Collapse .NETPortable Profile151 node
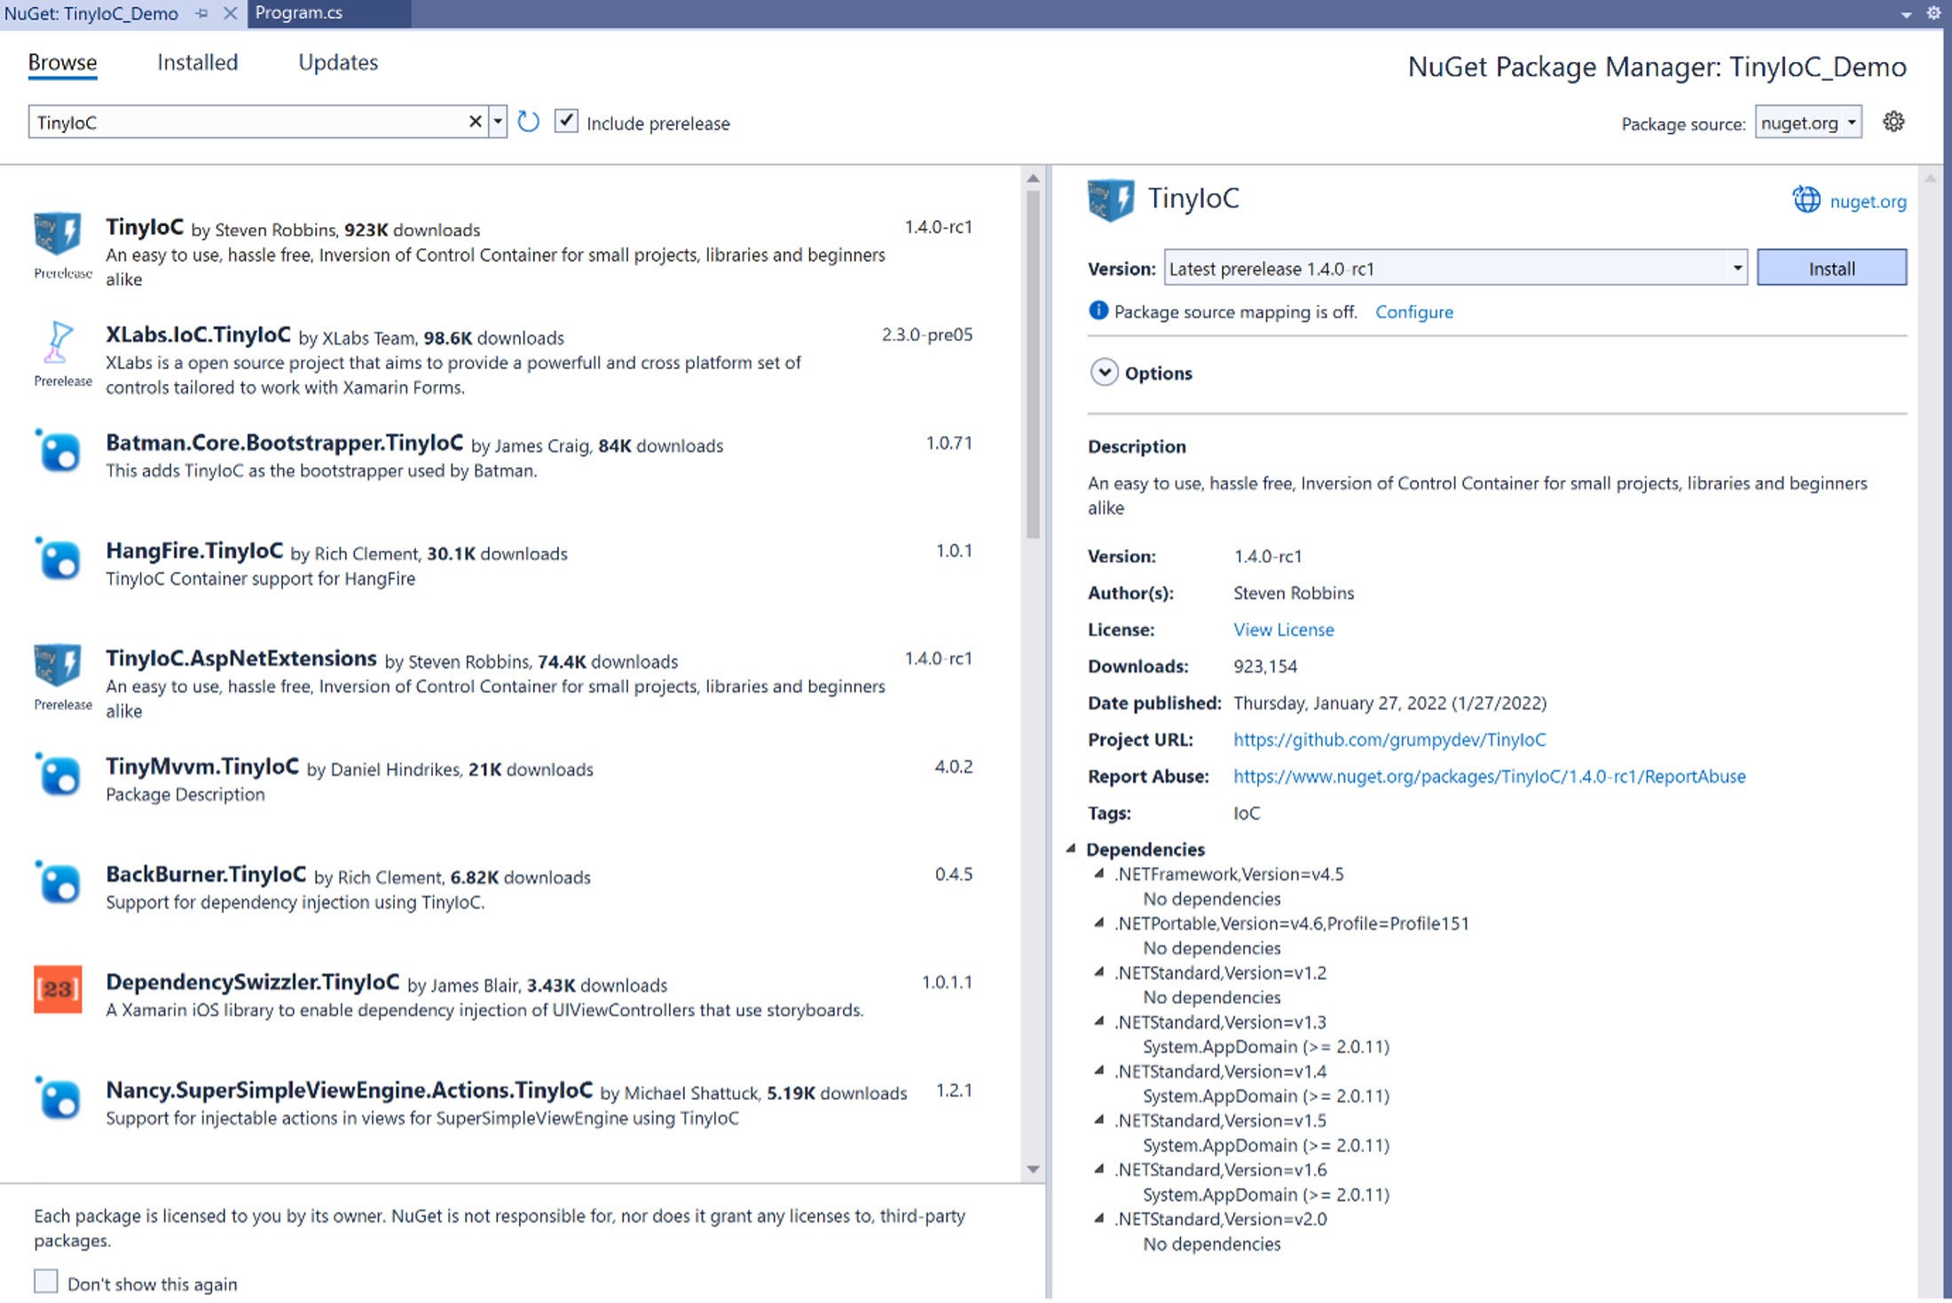Image resolution: width=1952 pixels, height=1303 pixels. coord(1099,923)
